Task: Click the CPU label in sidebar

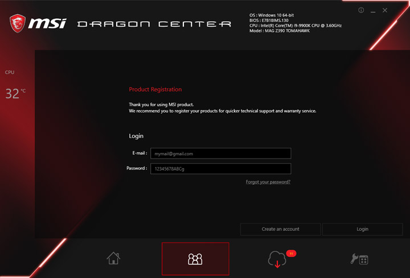Action: 10,72
